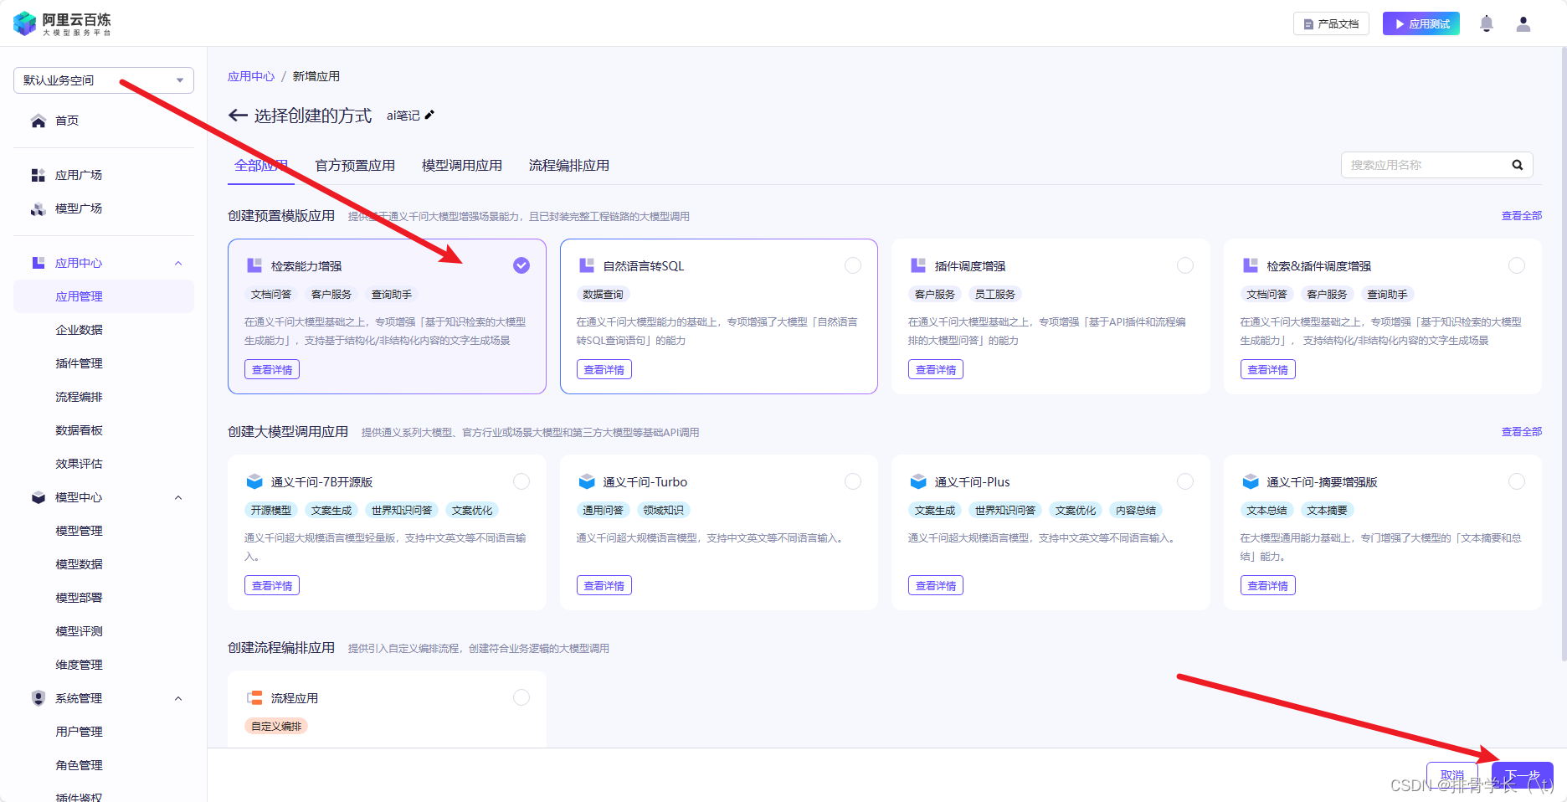
Task: Click 查看全部 for 创建预置模版应用
Action: [1522, 216]
